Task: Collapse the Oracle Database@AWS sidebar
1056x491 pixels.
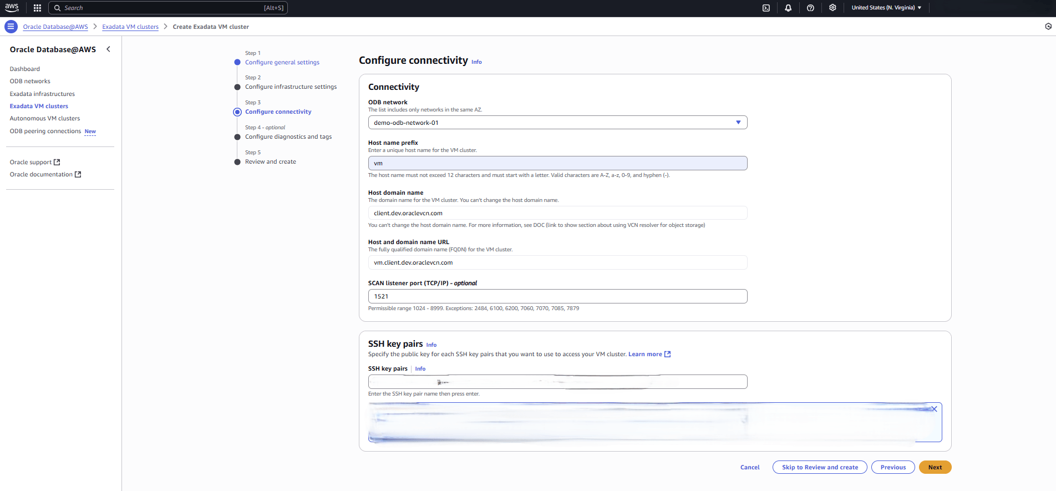Action: pos(109,49)
